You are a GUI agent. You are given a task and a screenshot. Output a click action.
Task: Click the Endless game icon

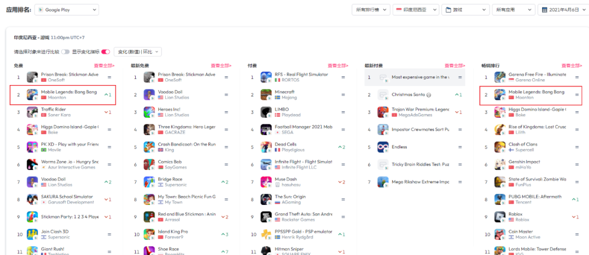pyautogui.click(x=383, y=147)
